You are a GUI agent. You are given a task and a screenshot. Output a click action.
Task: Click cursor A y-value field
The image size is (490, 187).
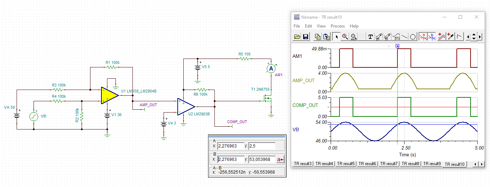tap(262, 146)
